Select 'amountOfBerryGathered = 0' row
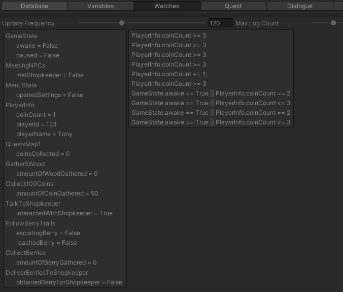343x292 pixels. 56,263
